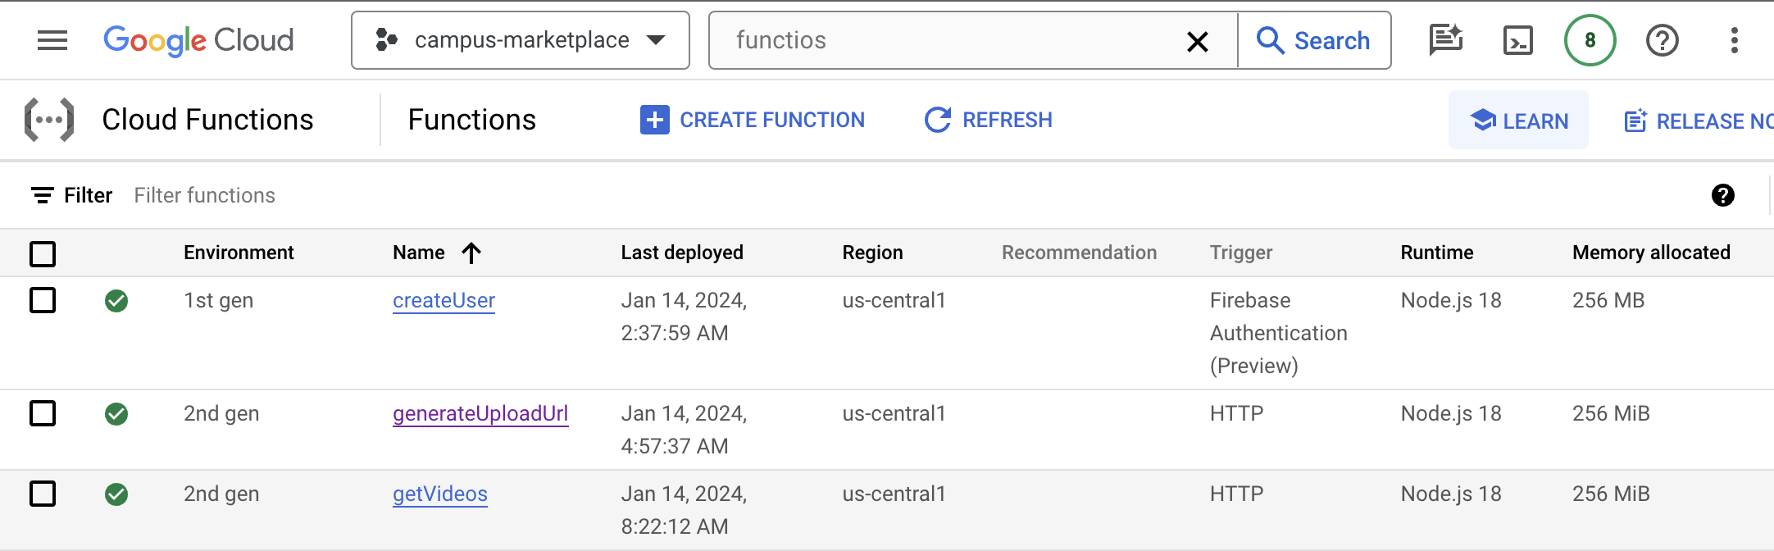The height and width of the screenshot is (551, 1774).
Task: Click the notifications badge showing 8
Action: 1590,40
